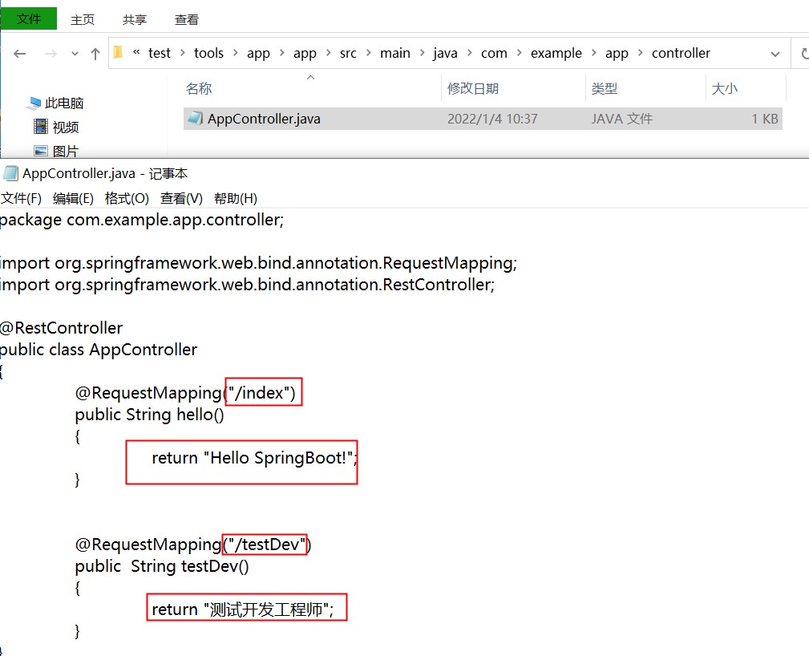The image size is (809, 656).
Task: Switch to the 主页 ribbon tab
Action: click(x=83, y=19)
